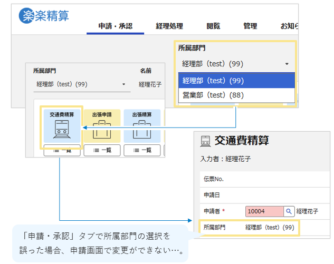Click the 伝票No. row label

click(214, 179)
